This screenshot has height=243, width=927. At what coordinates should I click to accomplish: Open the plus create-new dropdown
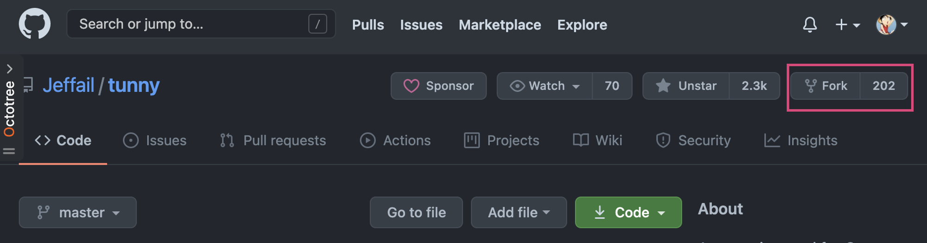(848, 24)
